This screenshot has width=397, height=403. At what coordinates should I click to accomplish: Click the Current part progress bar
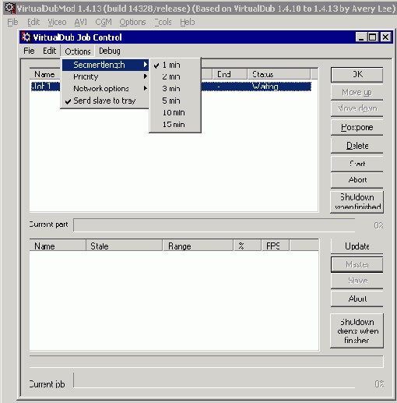point(214,225)
